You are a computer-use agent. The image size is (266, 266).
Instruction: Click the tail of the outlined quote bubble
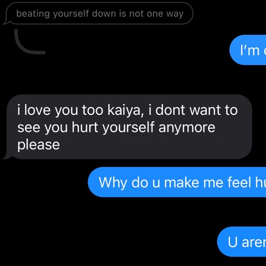point(6,22)
